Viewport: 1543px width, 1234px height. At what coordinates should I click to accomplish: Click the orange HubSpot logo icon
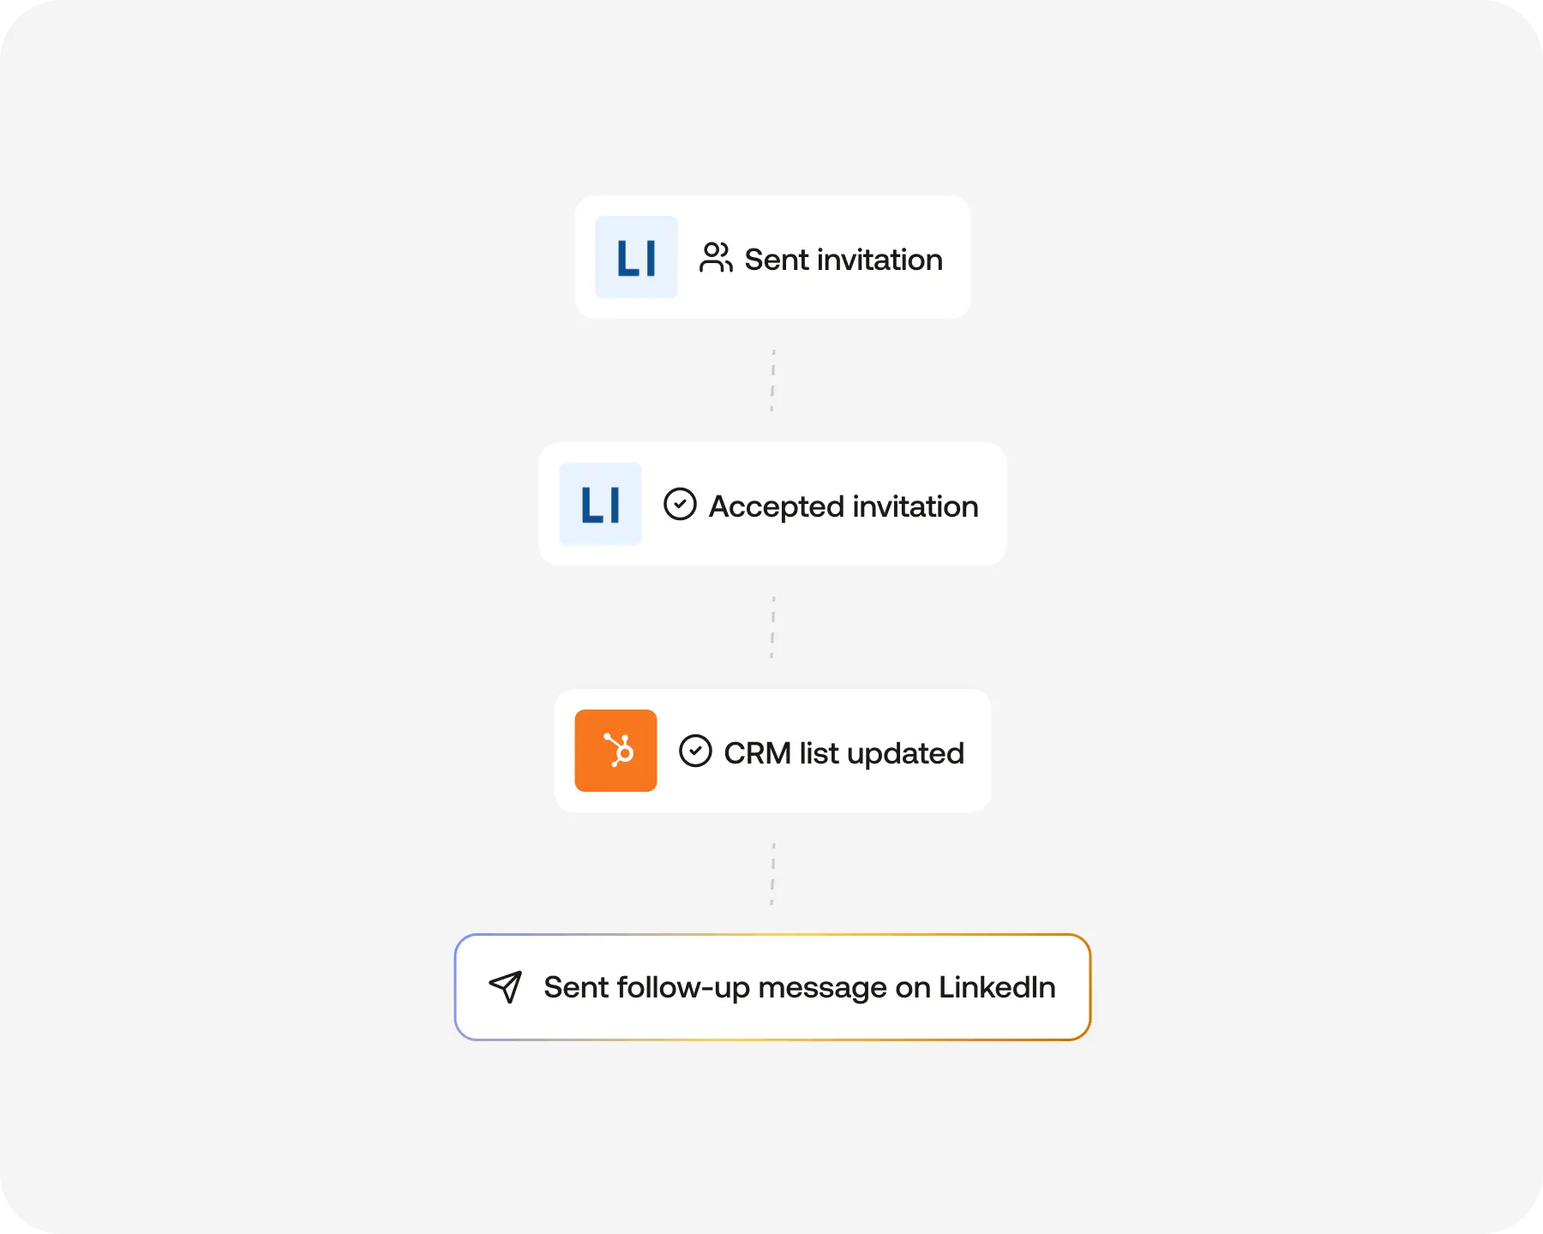[x=615, y=751]
